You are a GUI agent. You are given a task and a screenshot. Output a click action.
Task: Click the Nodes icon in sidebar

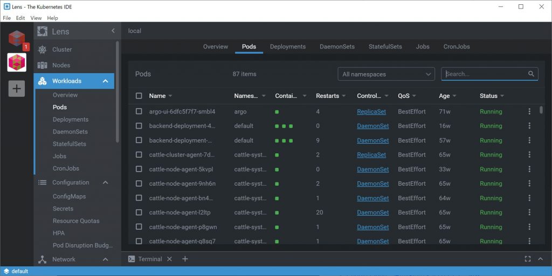coord(42,65)
